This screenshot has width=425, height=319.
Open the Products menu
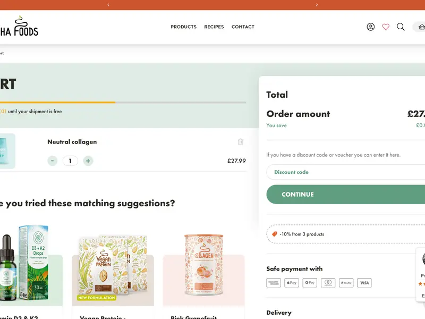point(183,27)
